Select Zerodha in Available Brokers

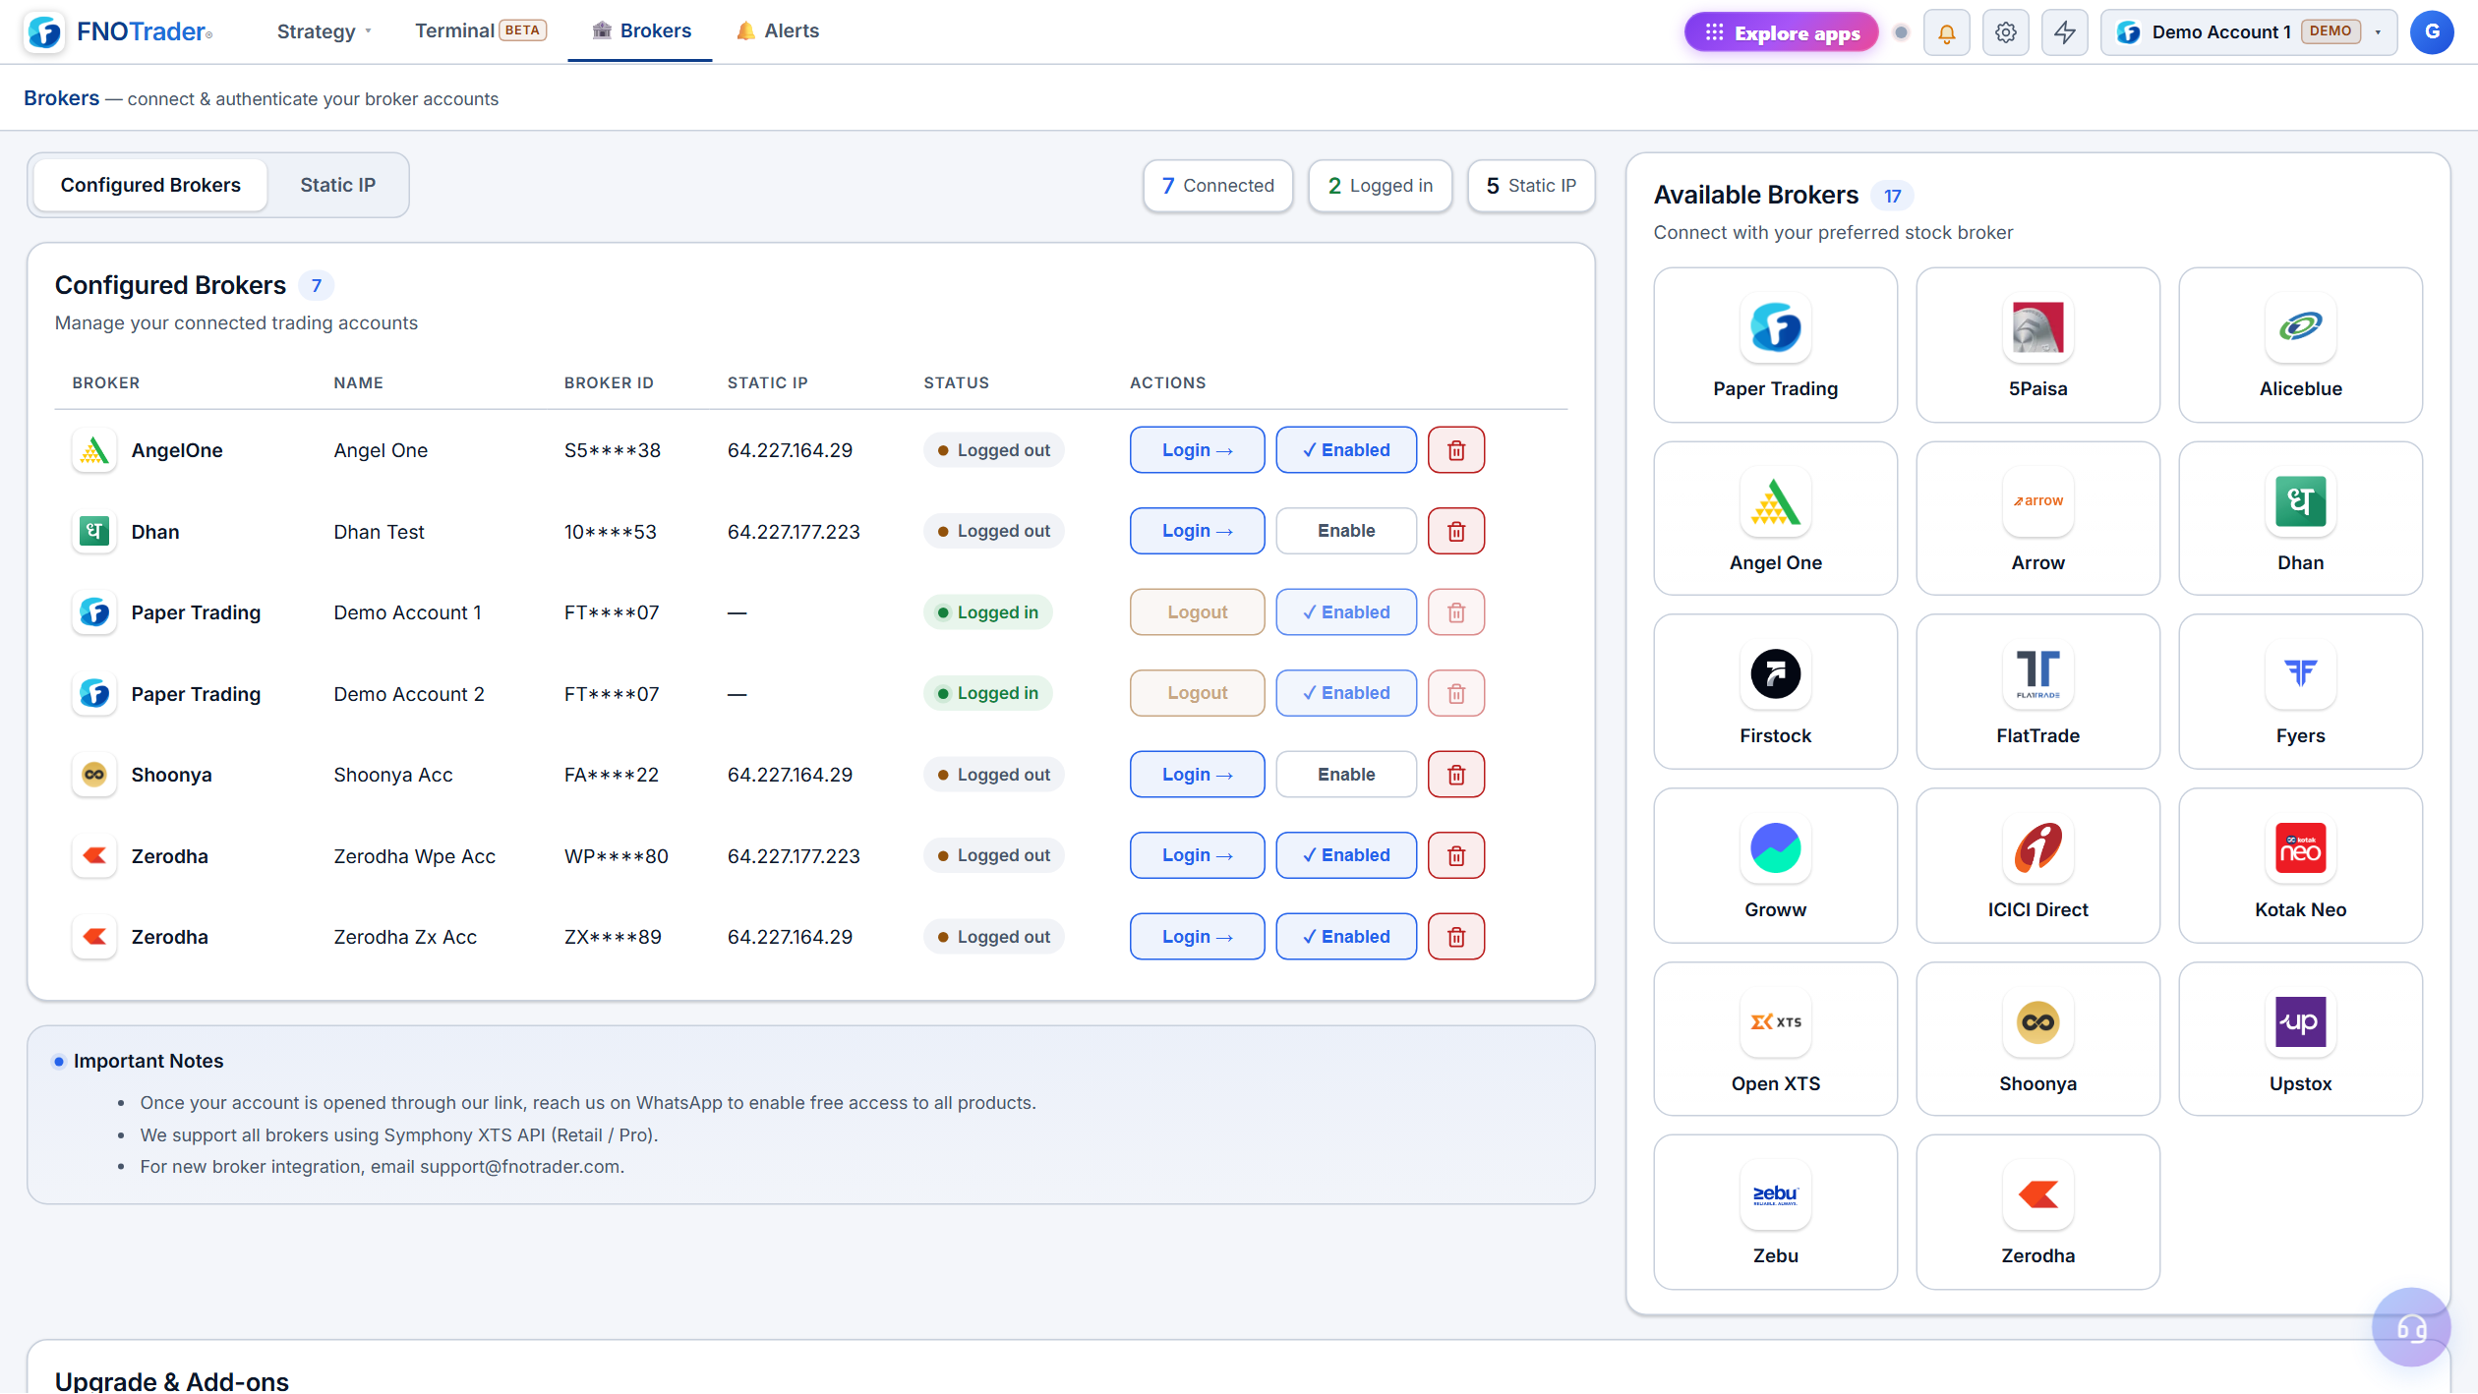tap(2037, 1212)
